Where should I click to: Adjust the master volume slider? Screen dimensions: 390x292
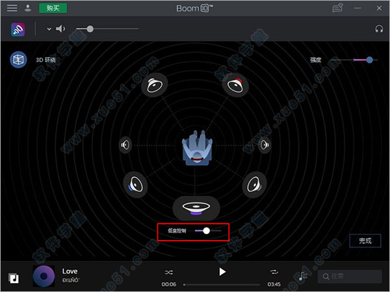click(x=107, y=29)
